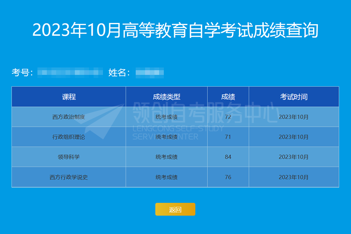The image size is (351, 234).
Task: Select the 课程 column header
Action: click(69, 97)
